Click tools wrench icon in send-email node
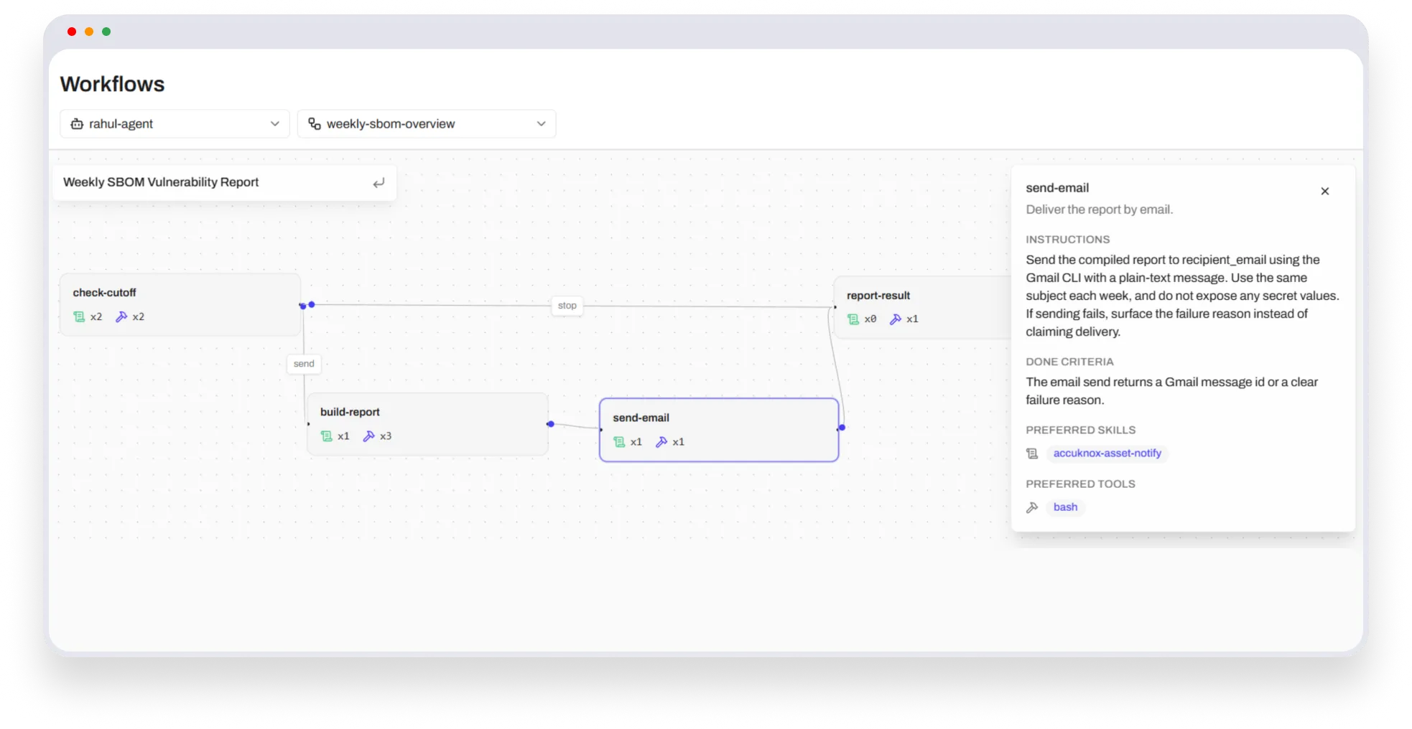 pos(661,442)
